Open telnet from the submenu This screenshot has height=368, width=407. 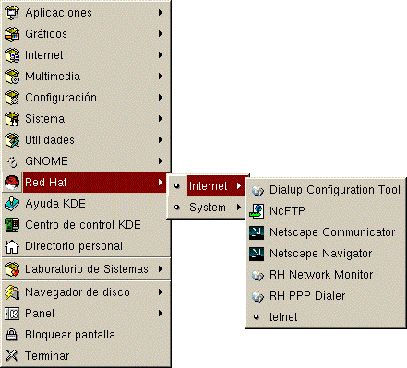(x=326, y=317)
